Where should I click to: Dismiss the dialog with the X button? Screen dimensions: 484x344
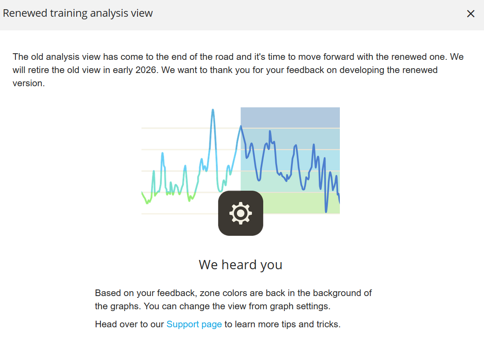tap(471, 14)
